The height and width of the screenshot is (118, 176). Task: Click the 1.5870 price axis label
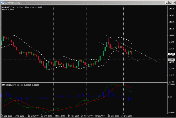pyautogui.click(x=171, y=22)
